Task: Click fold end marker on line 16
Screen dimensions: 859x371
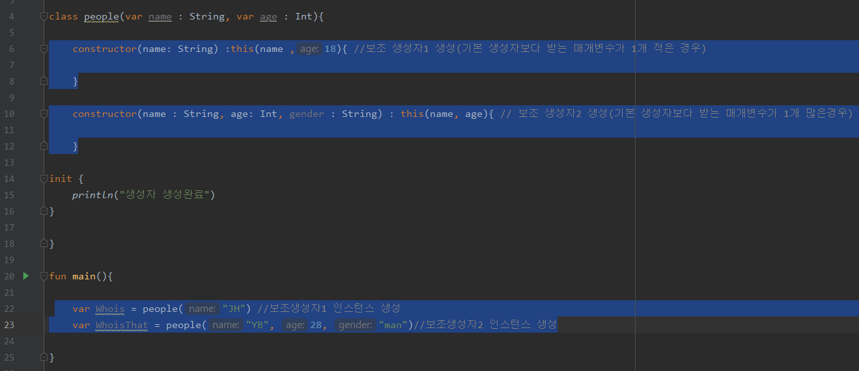Action: point(44,211)
